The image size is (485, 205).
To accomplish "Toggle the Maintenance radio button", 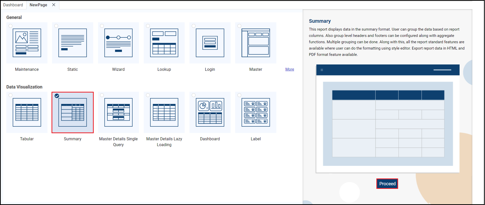I will coord(10,26).
